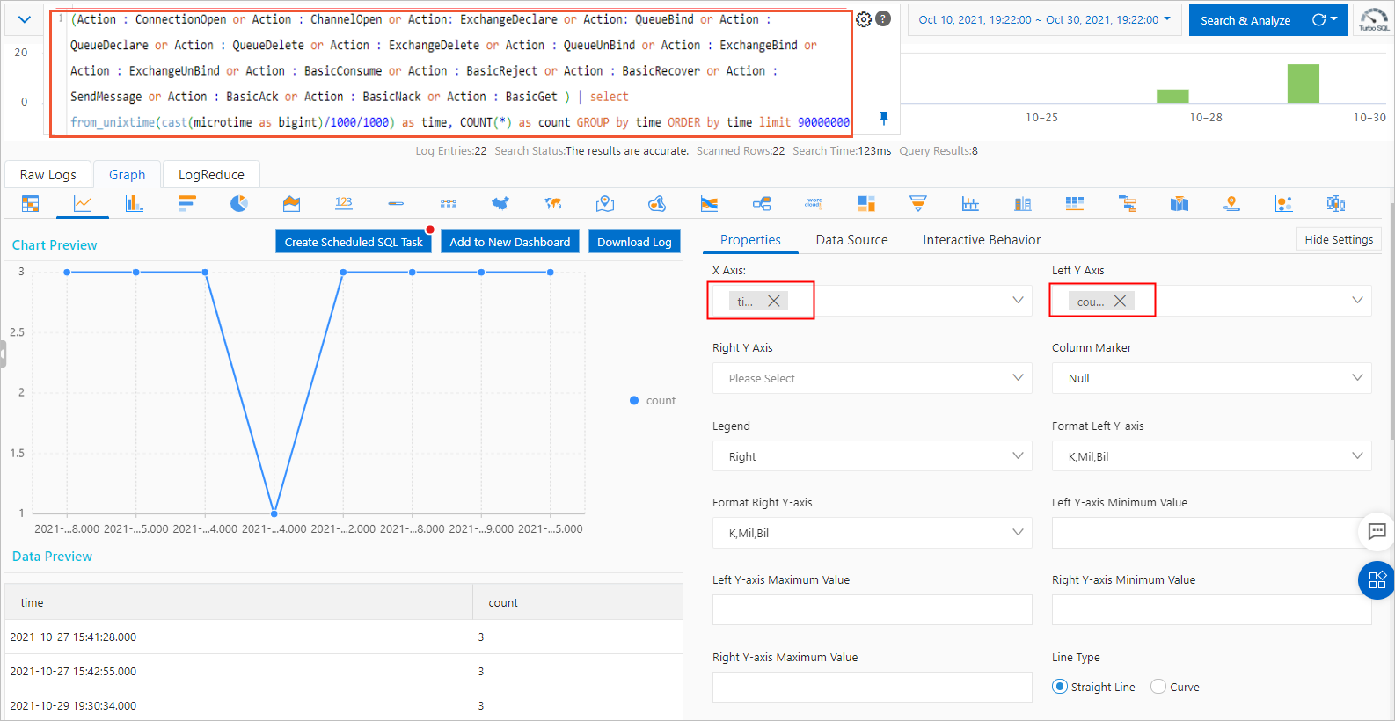Select the table chart type icon

pyautogui.click(x=30, y=204)
